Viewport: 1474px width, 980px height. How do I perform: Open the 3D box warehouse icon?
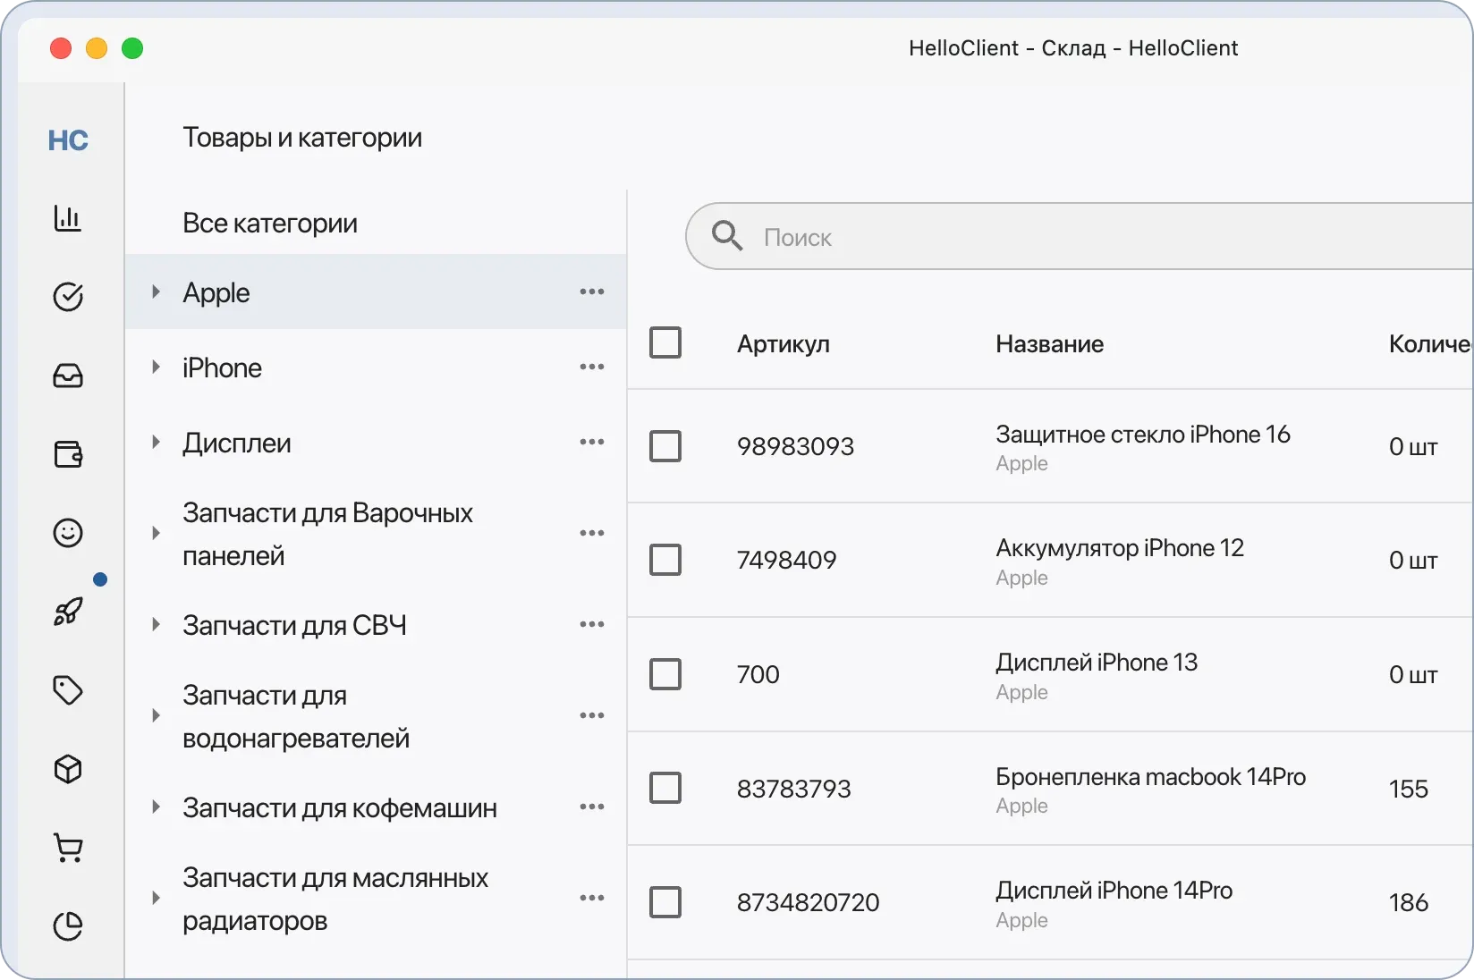(68, 769)
